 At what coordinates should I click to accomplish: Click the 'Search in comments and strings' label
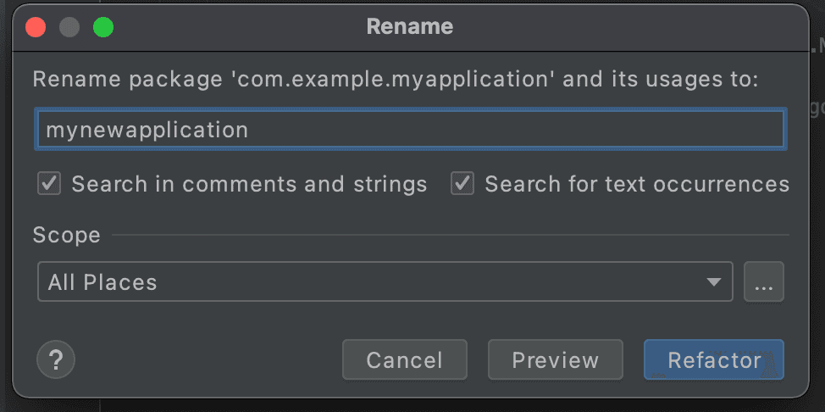pos(249,184)
